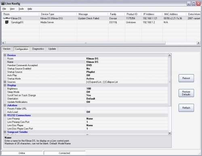Screen dimensions: 202x156
Task: Open the View menu
Action: (12, 9)
